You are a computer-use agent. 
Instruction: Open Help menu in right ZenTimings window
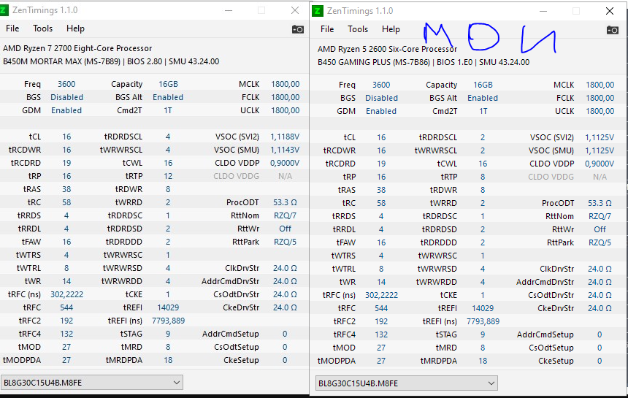click(x=391, y=29)
